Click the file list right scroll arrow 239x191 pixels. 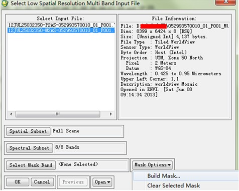pyautogui.click(x=111, y=114)
